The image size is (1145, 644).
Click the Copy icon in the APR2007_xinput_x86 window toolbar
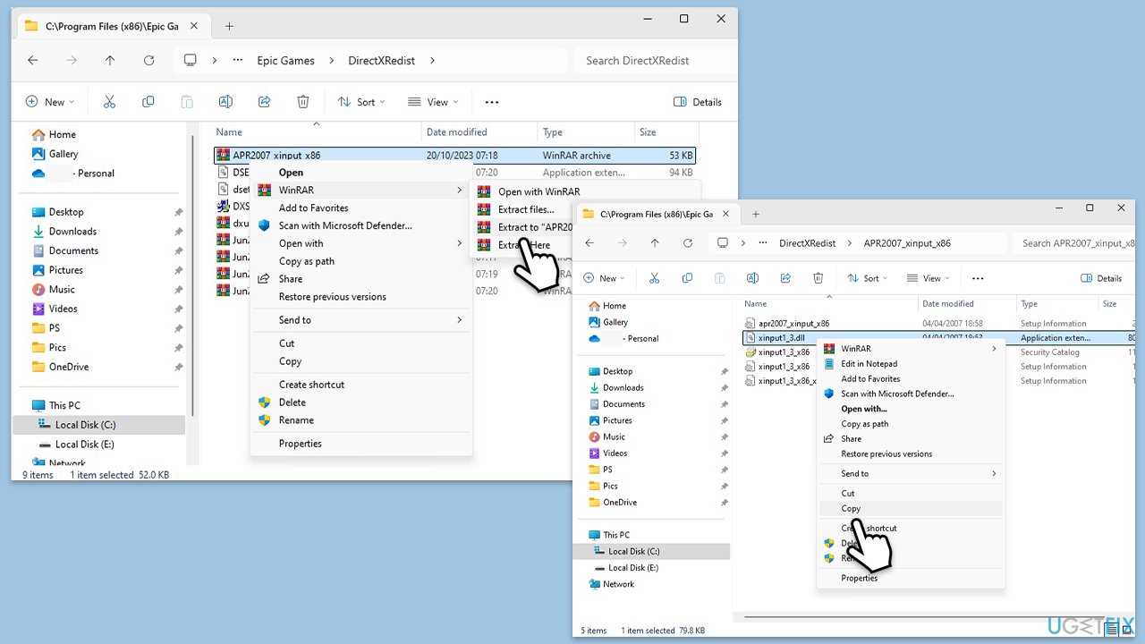pyautogui.click(x=687, y=278)
